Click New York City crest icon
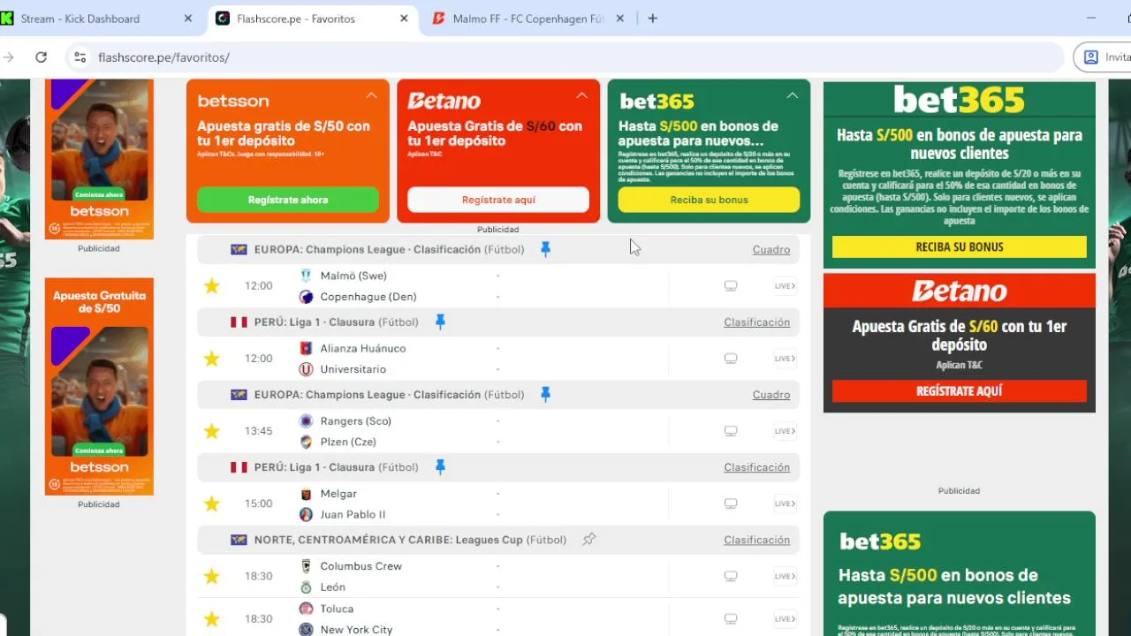Image resolution: width=1131 pixels, height=636 pixels. pos(306,630)
